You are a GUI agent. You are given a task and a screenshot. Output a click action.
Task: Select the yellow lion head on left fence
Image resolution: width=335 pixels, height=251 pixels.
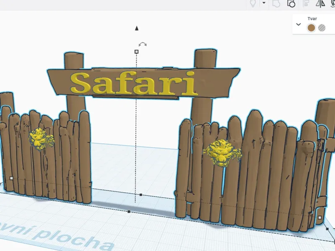pyautogui.click(x=41, y=139)
